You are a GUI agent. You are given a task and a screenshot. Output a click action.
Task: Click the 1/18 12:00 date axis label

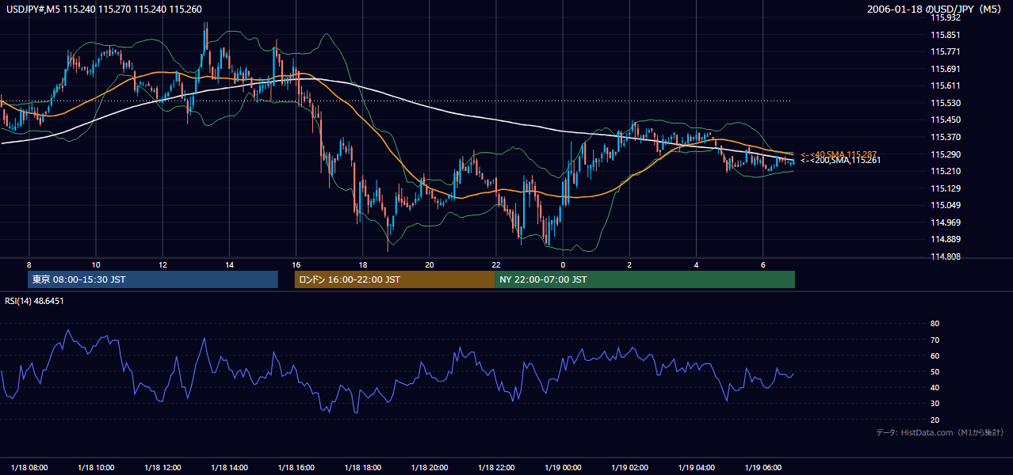[x=162, y=468]
